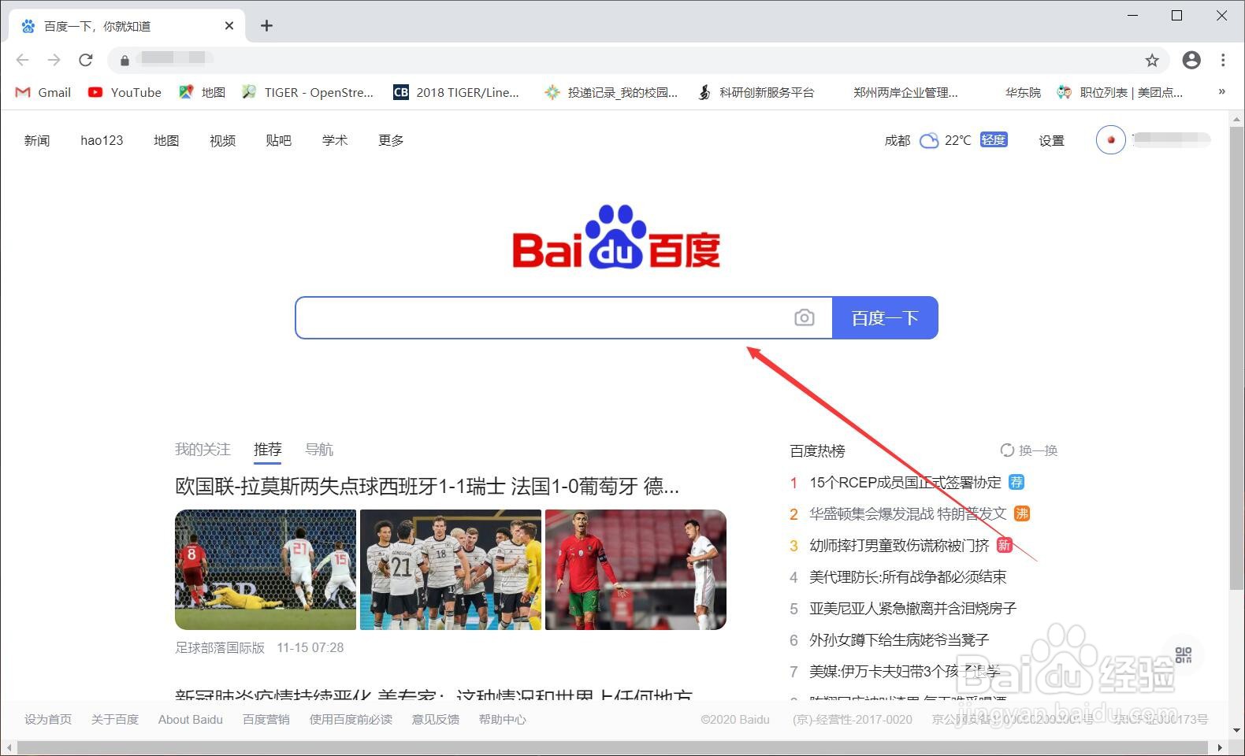Click the 百度一下 search button
This screenshot has width=1245, height=756.
[885, 317]
